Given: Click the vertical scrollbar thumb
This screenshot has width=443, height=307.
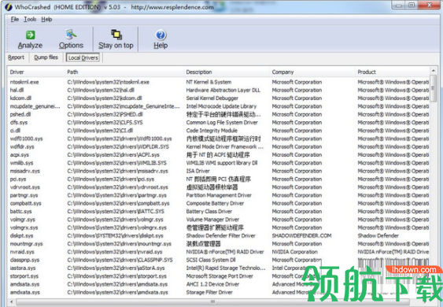Looking at the screenshot, I should tap(433, 88).
